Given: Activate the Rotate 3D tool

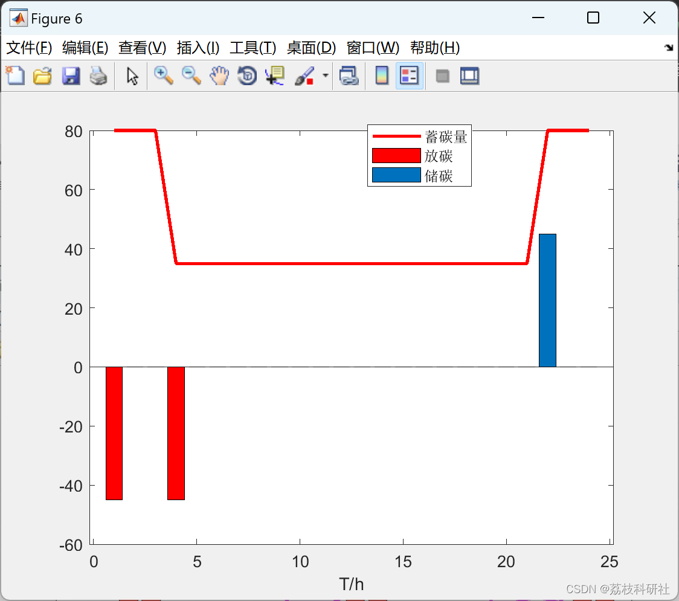Looking at the screenshot, I should (247, 76).
